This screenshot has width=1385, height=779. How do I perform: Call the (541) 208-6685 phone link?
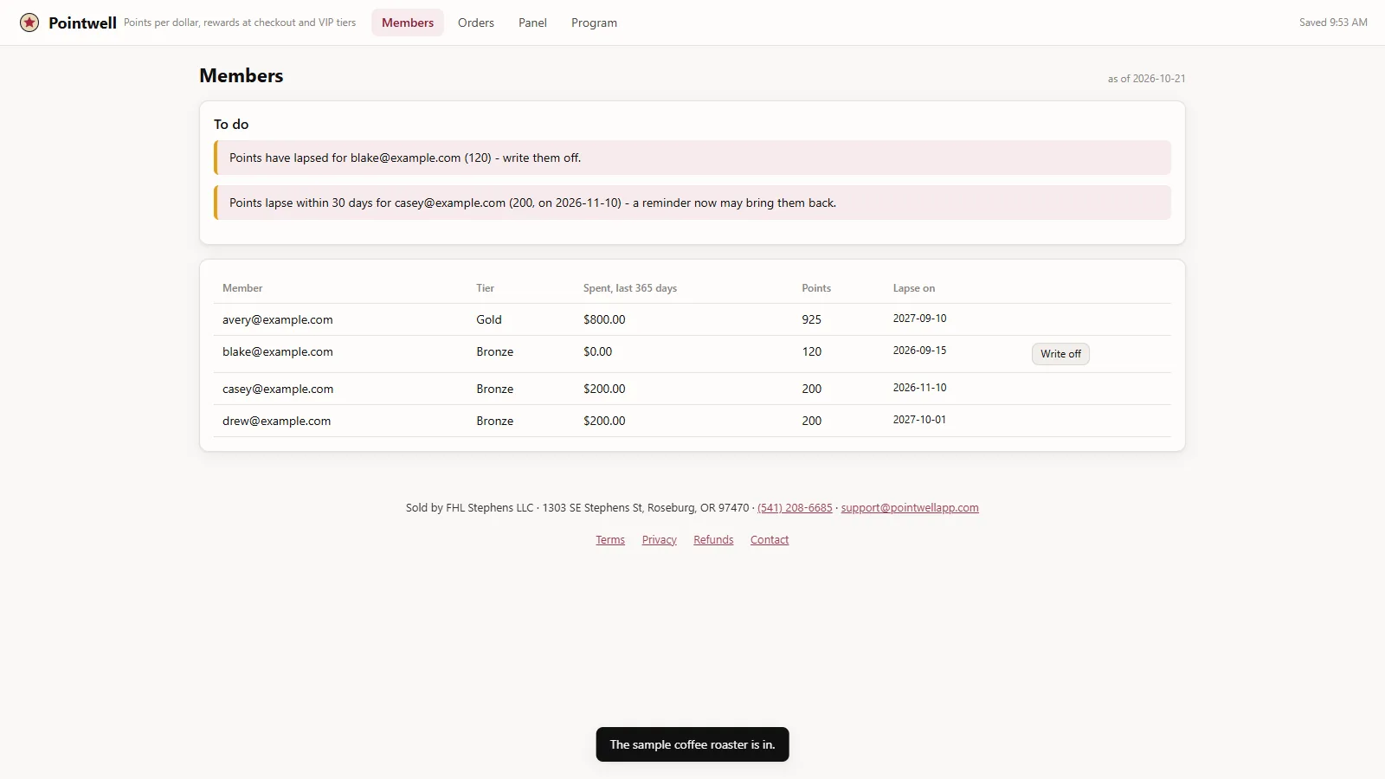[x=795, y=508]
